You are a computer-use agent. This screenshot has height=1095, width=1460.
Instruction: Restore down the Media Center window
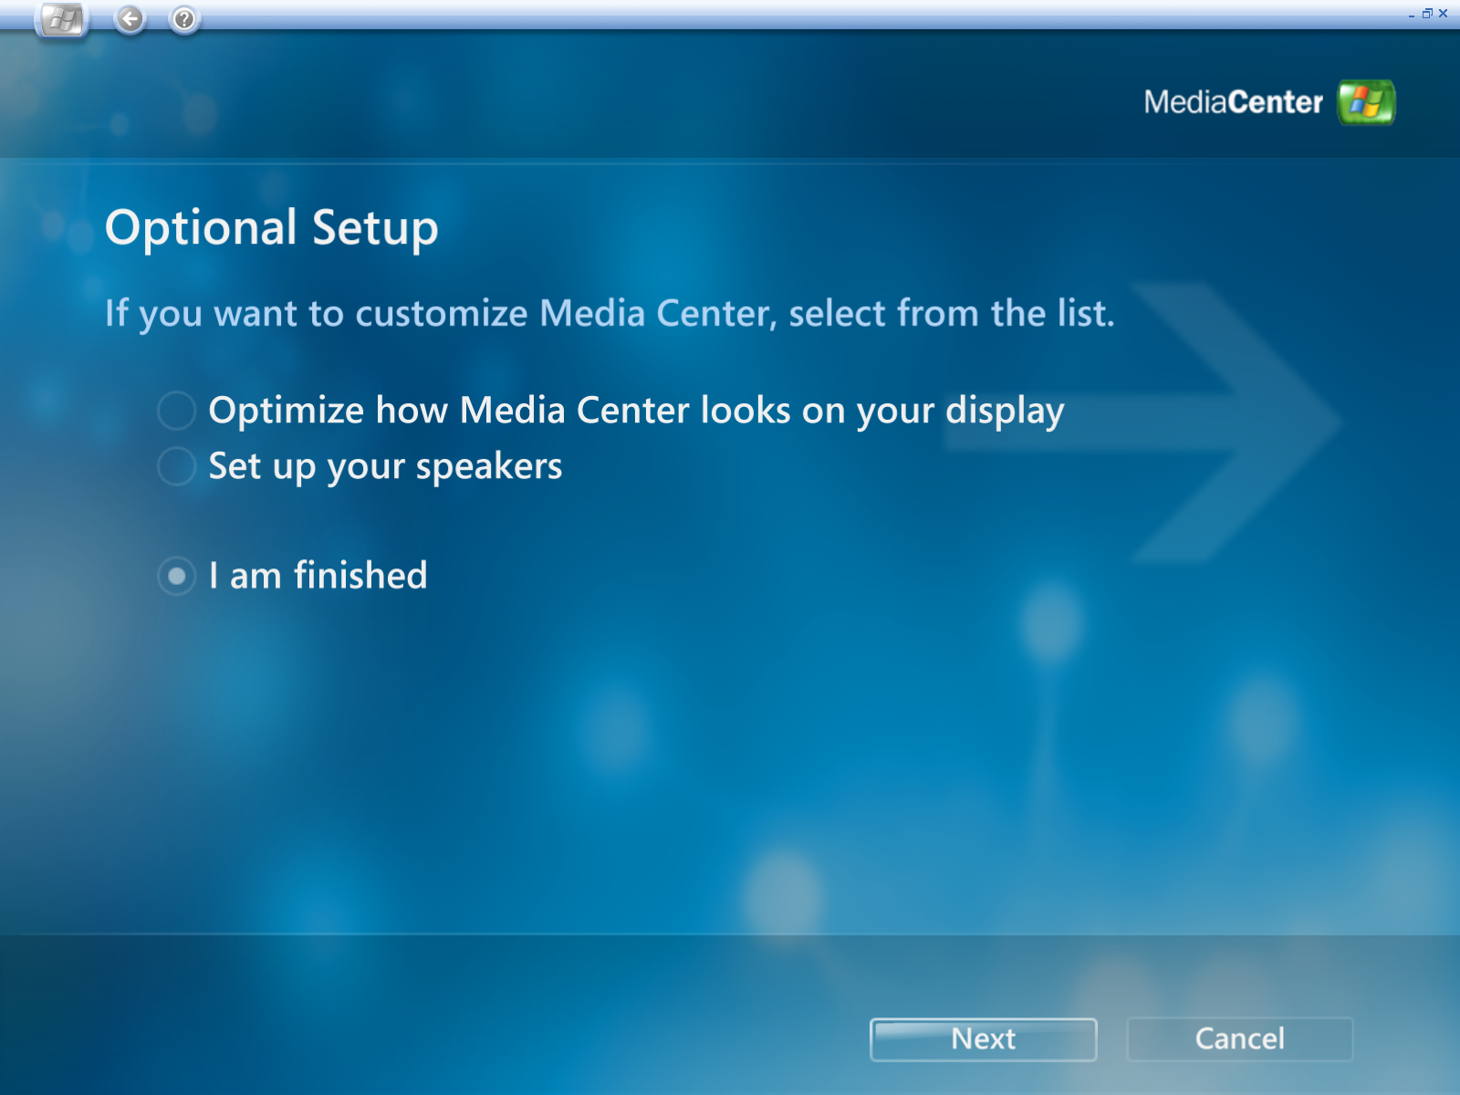pyautogui.click(x=1427, y=14)
